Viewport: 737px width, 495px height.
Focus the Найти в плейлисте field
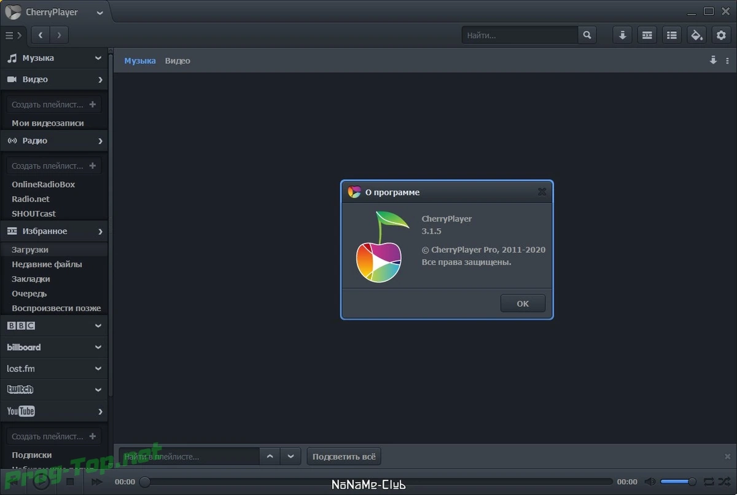point(189,456)
